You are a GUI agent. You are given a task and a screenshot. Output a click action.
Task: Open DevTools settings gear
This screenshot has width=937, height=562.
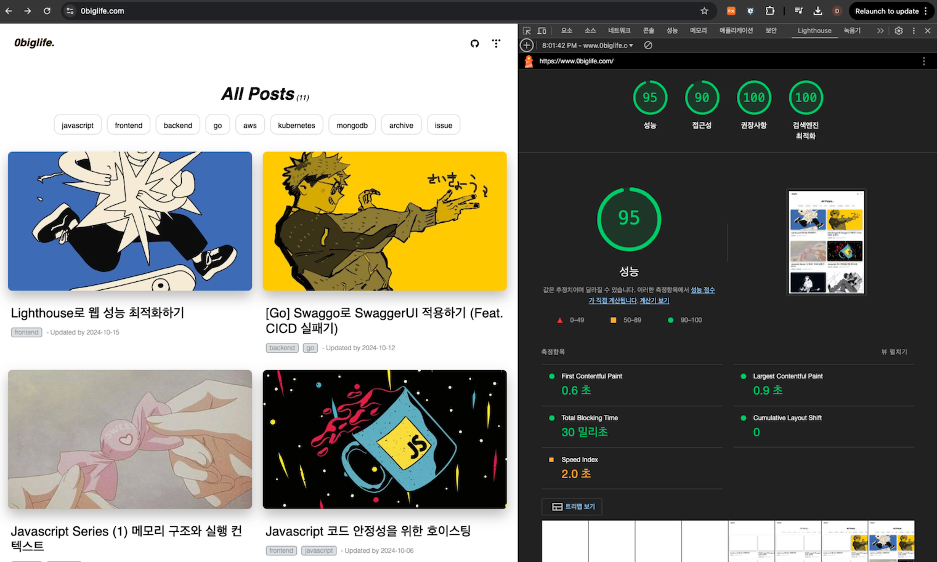click(x=899, y=31)
